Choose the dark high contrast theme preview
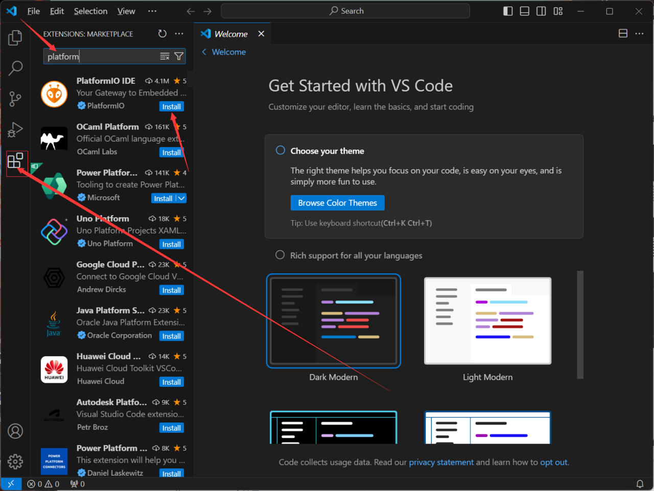 [x=334, y=428]
